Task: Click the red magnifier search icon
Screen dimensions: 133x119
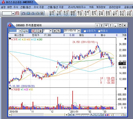Action: point(17,13)
